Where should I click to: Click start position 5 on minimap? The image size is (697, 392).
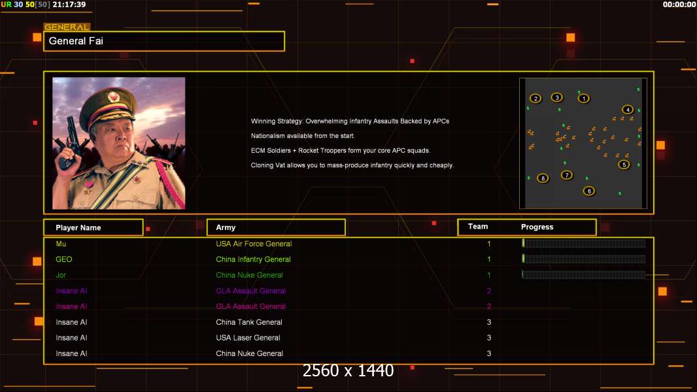coord(624,164)
